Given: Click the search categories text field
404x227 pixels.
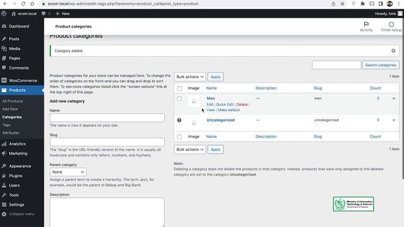Looking at the screenshot, I should 336,65.
